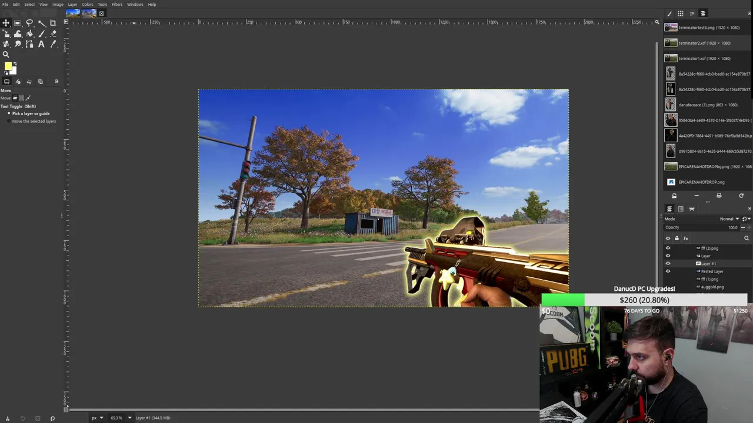Clear the document history icon
The image size is (753, 423).
[719, 196]
